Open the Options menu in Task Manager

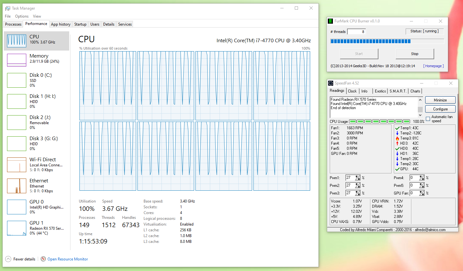(22, 16)
